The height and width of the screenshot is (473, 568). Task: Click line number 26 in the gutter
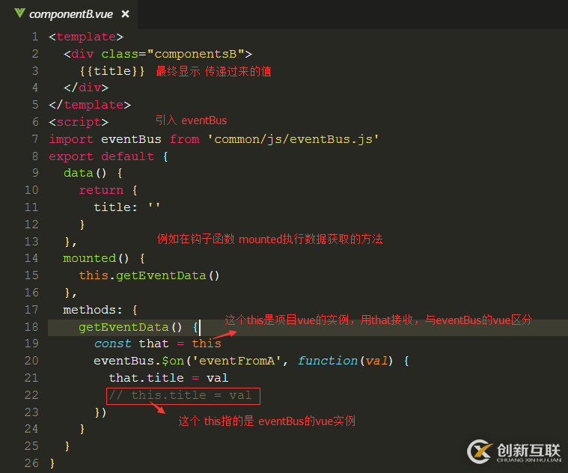(x=31, y=463)
